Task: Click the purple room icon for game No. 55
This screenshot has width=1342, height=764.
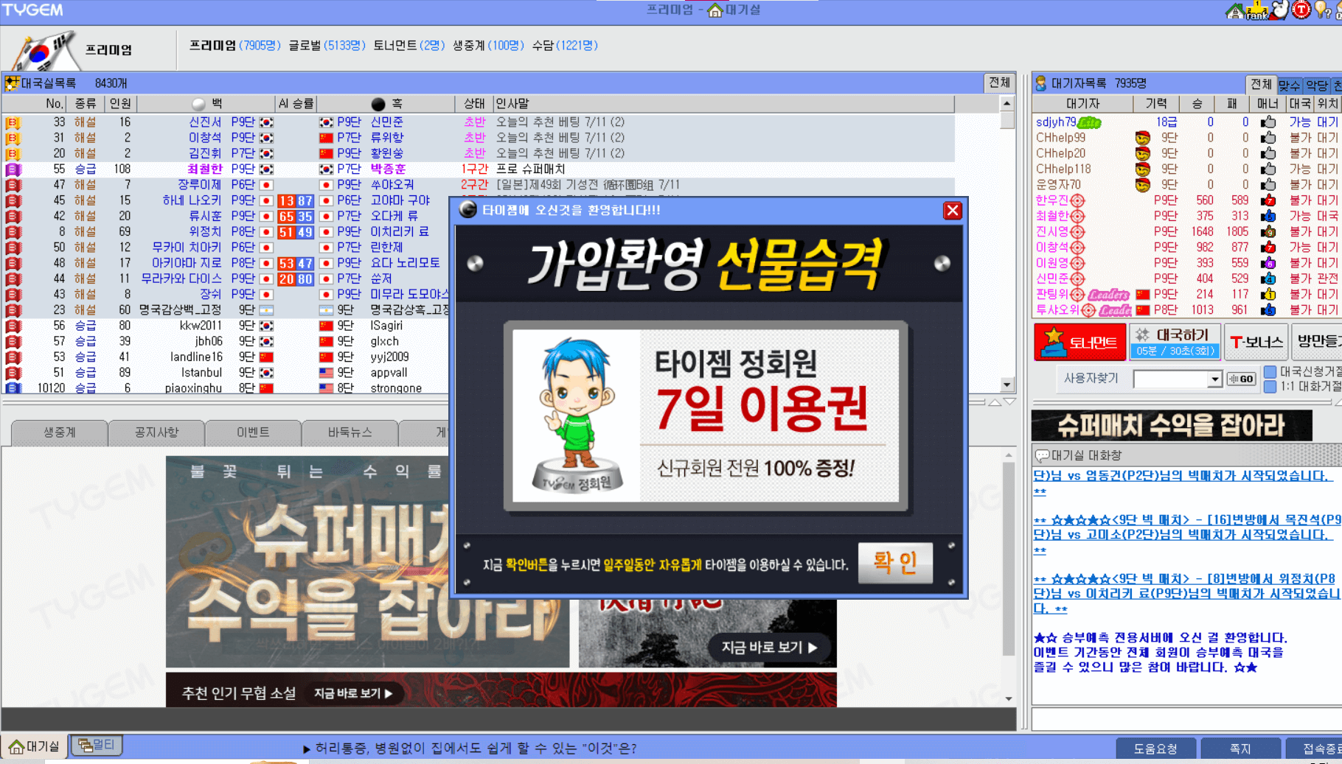Action: point(13,169)
